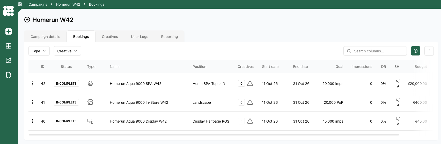Image resolution: width=441 pixels, height=144 pixels.
Task: Click the SH column header
Action: 397,67
